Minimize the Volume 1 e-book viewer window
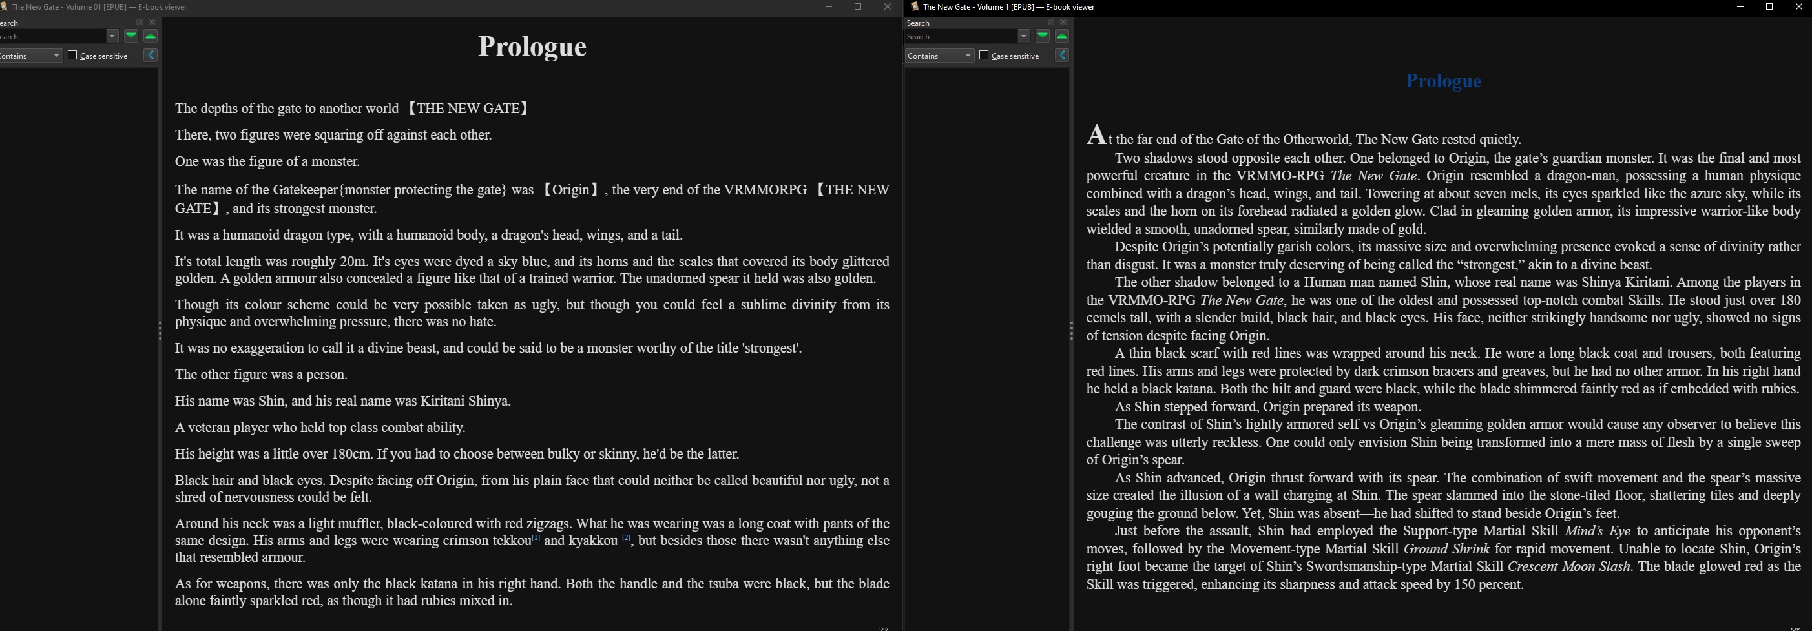The height and width of the screenshot is (631, 1812). 1740,7
